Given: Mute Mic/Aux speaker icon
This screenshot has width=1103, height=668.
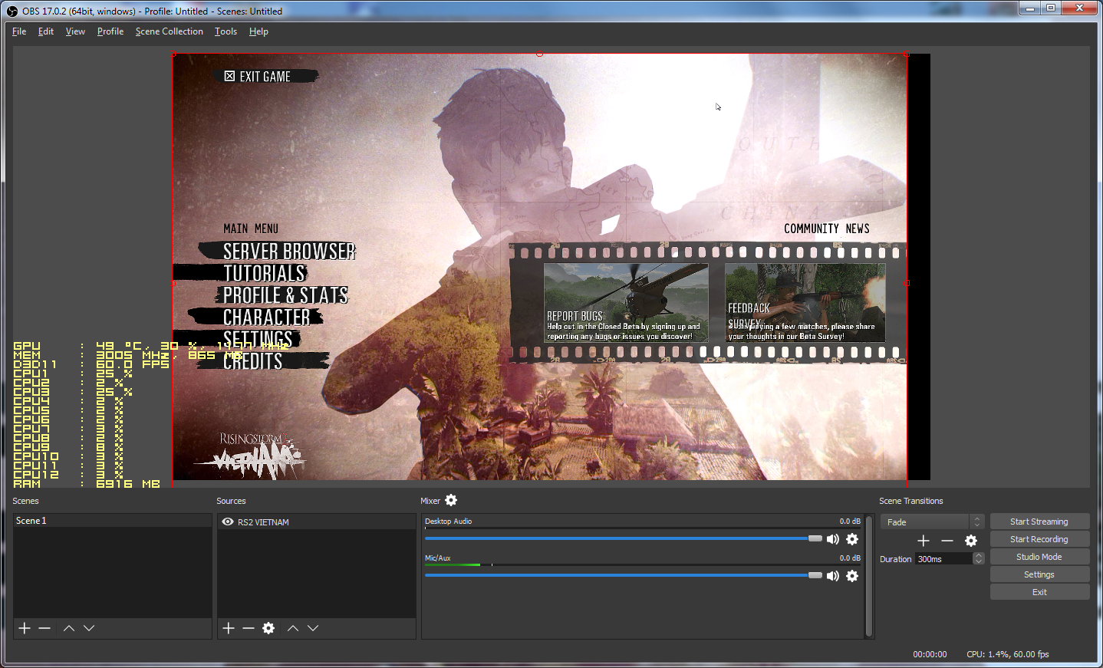Looking at the screenshot, I should pos(833,576).
